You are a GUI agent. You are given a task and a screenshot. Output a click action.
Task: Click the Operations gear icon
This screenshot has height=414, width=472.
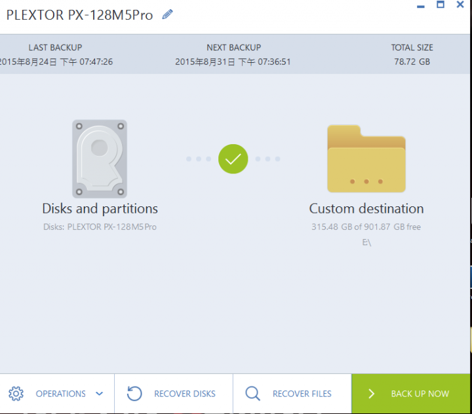click(x=16, y=394)
